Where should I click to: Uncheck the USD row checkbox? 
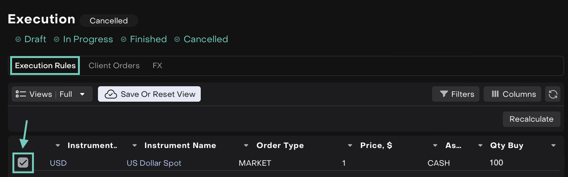point(23,163)
